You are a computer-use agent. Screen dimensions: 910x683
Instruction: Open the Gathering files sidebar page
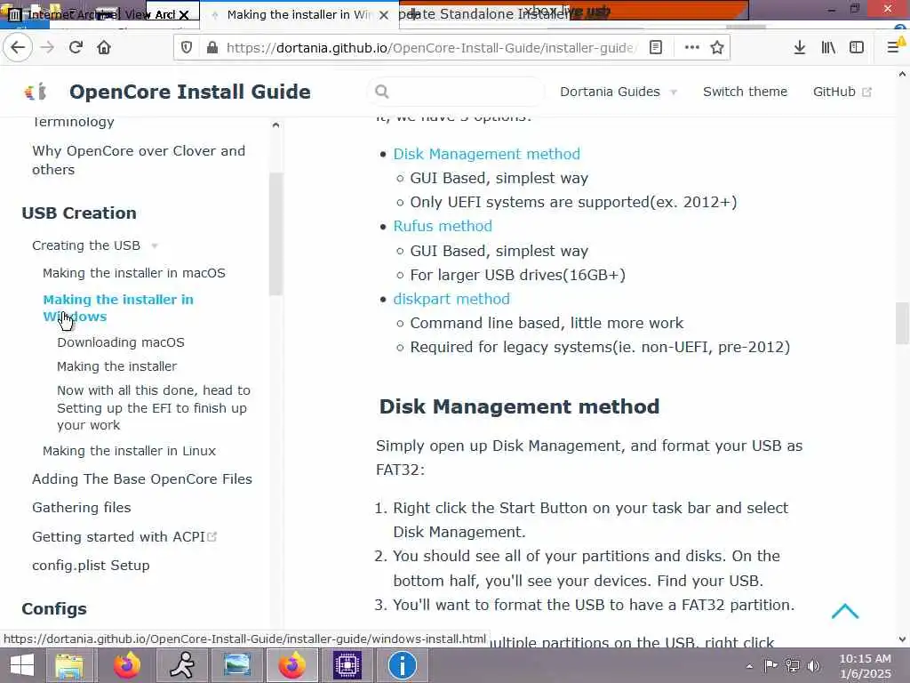[81, 508]
